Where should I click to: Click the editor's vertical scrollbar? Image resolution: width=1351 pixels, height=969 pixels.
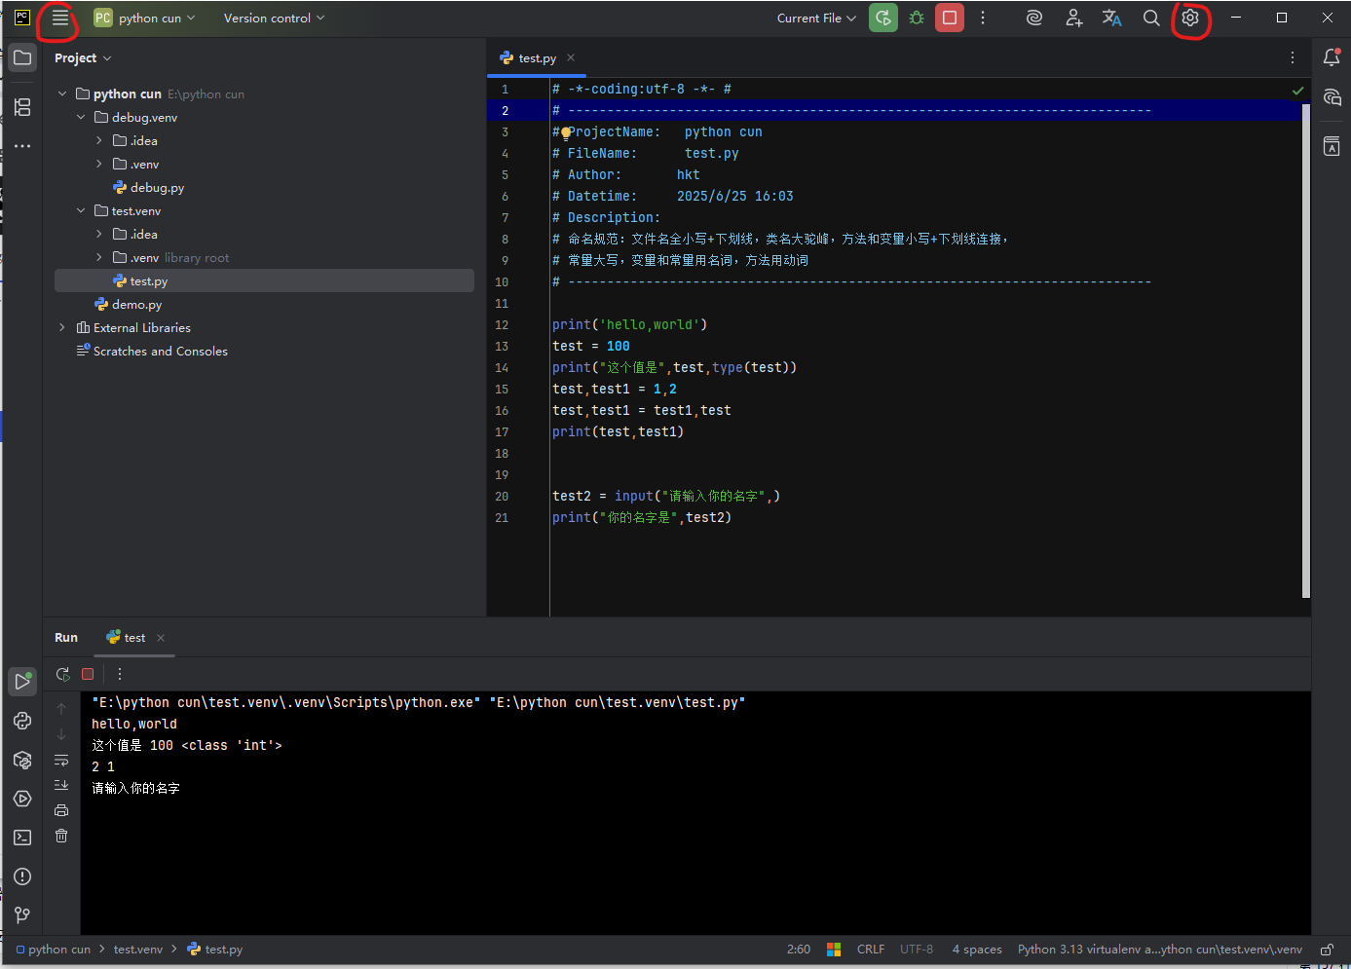click(1305, 351)
